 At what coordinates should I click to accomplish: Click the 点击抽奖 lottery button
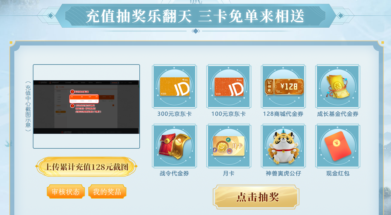pos(256,197)
